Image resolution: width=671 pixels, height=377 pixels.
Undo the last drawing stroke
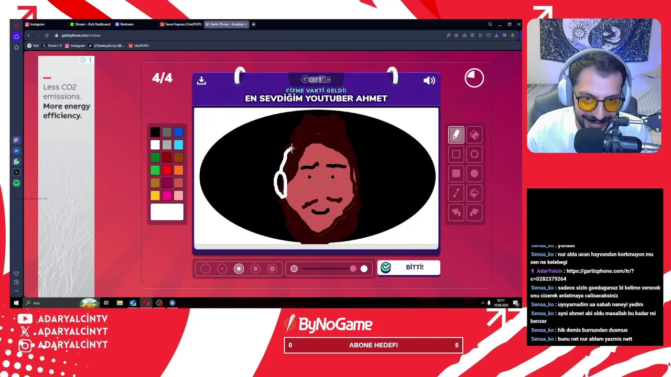pos(456,212)
